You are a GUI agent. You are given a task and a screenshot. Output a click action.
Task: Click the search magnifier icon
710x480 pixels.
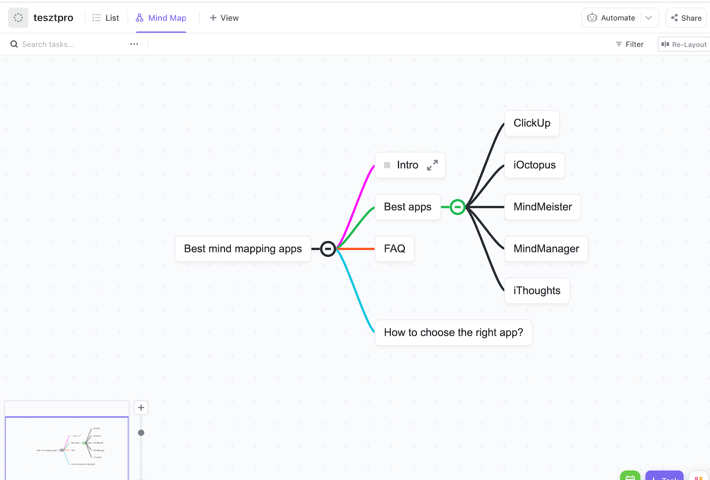14,44
